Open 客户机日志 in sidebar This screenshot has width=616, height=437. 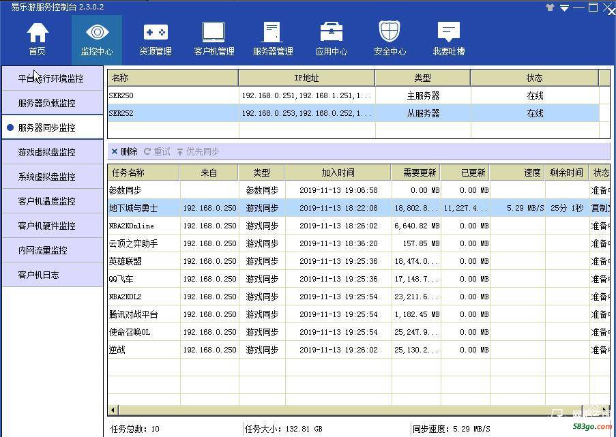pyautogui.click(x=53, y=275)
